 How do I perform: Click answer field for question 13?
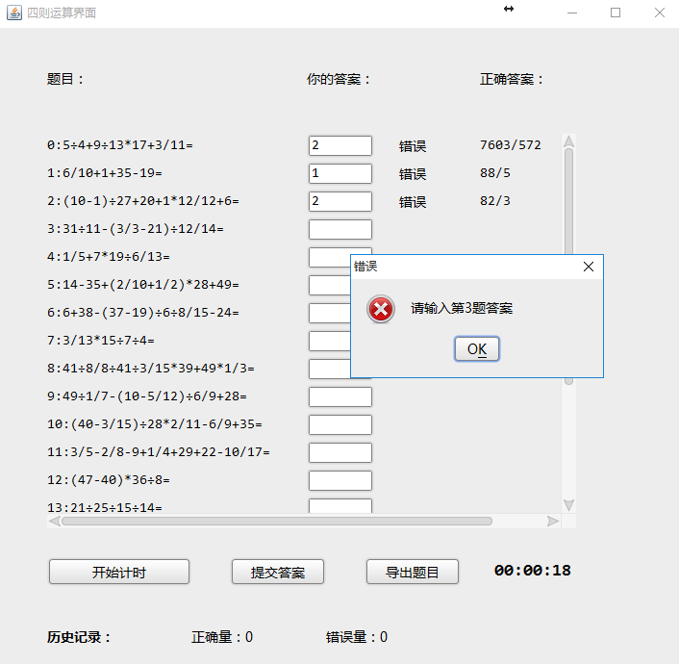(340, 506)
